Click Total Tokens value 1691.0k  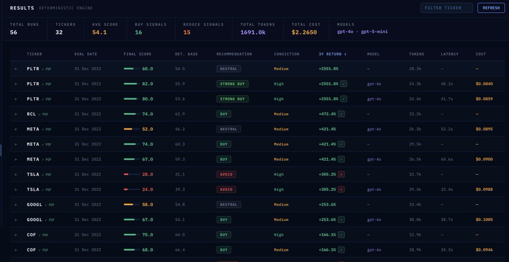253,32
